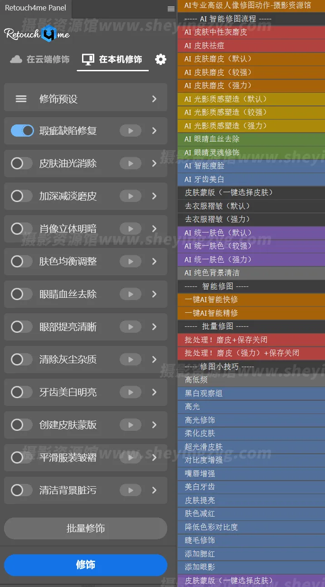325x587 pixels.
Task: Run play button for 皮肤油光消除
Action: pyautogui.click(x=131, y=163)
